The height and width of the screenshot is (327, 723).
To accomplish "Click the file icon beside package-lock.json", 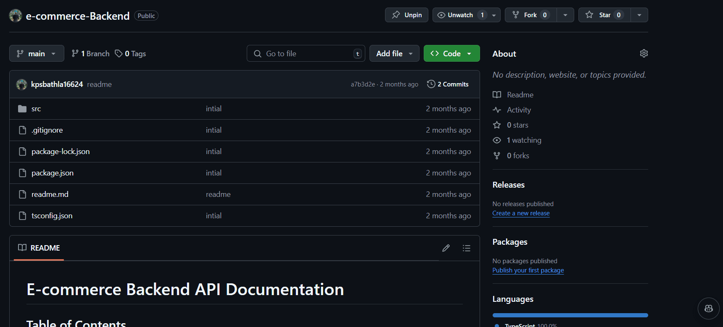I will [x=23, y=152].
